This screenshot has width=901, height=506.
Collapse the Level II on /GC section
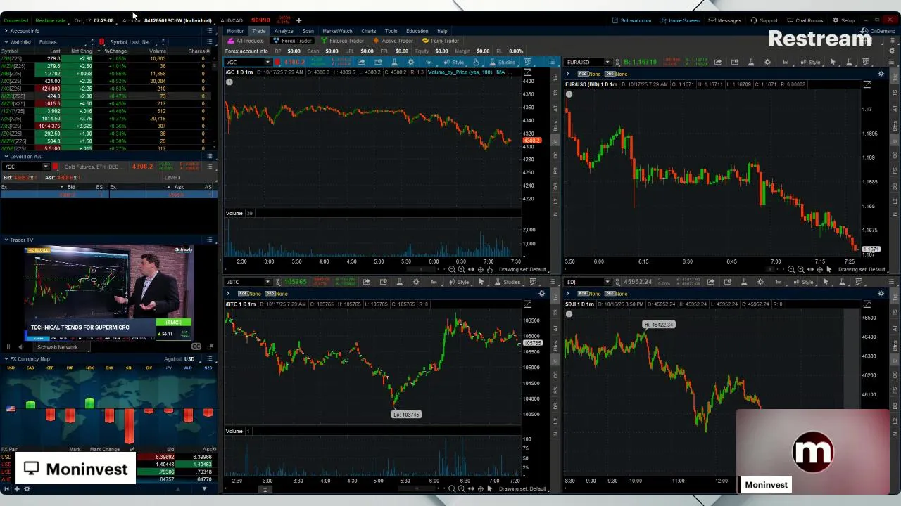(x=6, y=157)
